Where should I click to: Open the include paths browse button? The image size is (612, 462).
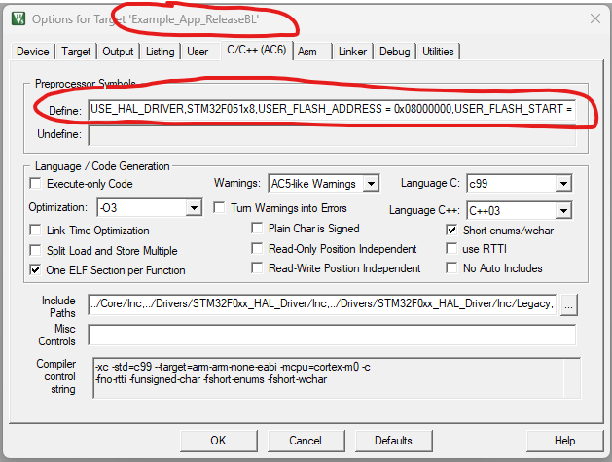pyautogui.click(x=568, y=305)
